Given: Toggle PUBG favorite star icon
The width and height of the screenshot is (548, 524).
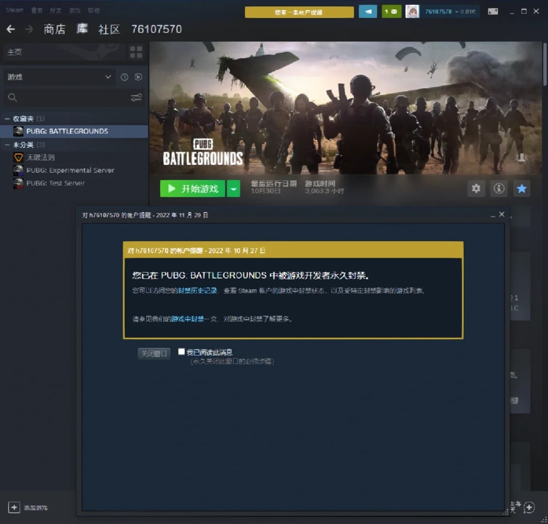Looking at the screenshot, I should tap(521, 189).
